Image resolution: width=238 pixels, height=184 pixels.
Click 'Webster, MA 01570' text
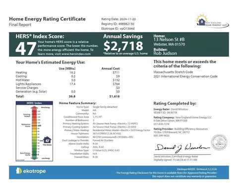(x=169, y=44)
